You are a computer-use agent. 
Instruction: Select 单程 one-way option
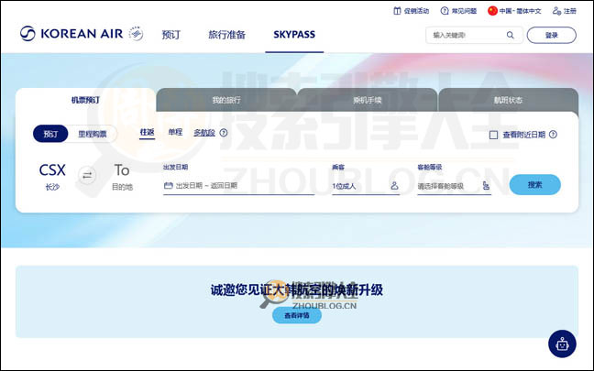point(175,132)
